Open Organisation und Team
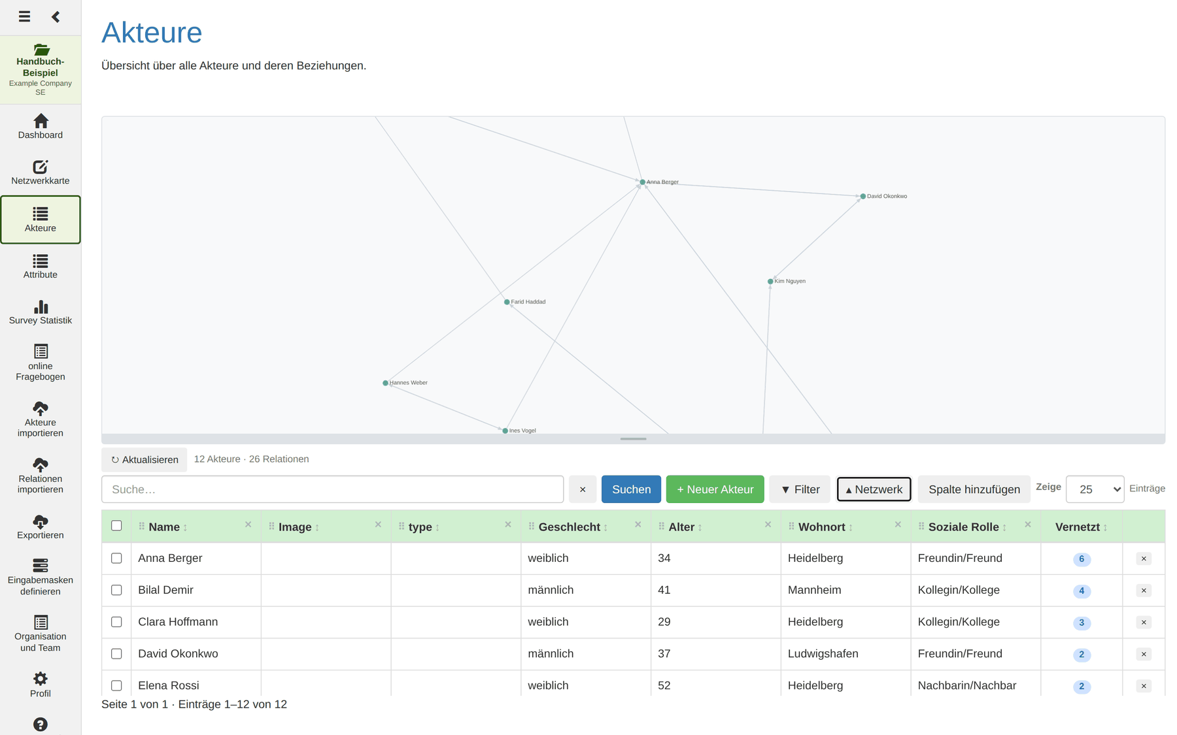Viewport: 1177px width, 735px height. coord(41,634)
